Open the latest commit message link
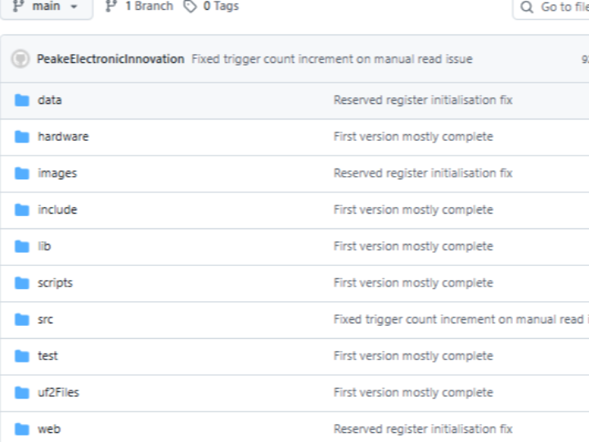 pos(331,59)
